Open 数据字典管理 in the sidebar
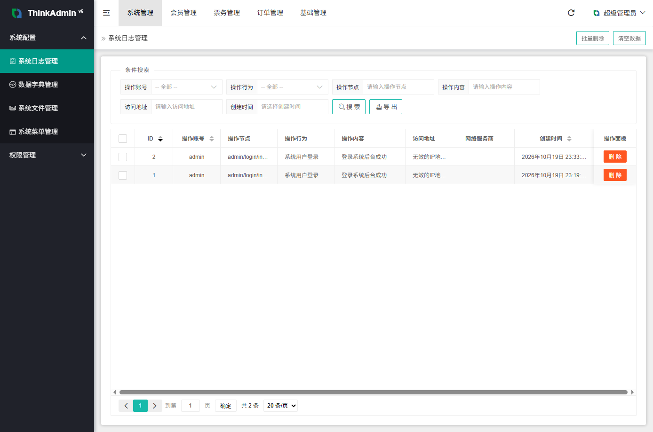The image size is (653, 432). 47,85
